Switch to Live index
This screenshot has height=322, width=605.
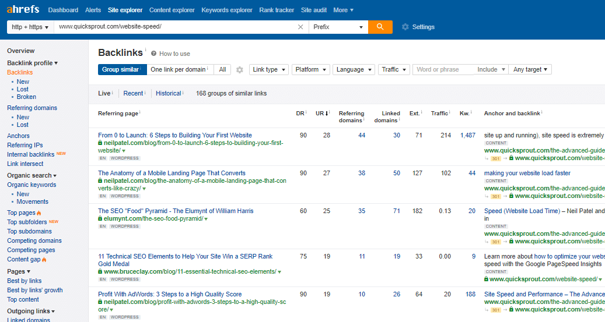pyautogui.click(x=104, y=93)
